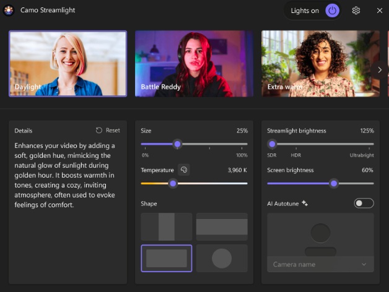Screen dimensions: 389x292
Task: Show more presets with right chevron
Action: 380,70
